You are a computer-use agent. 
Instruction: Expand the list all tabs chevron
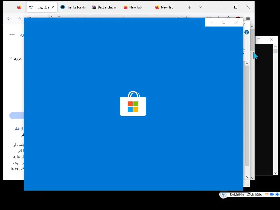tap(200, 7)
